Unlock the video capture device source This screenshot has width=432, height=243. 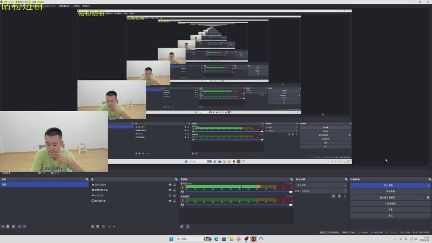click(x=174, y=190)
